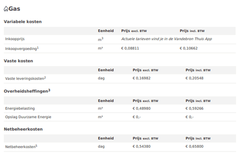Select Netbeheerkosten price € 0,54380

(141, 147)
